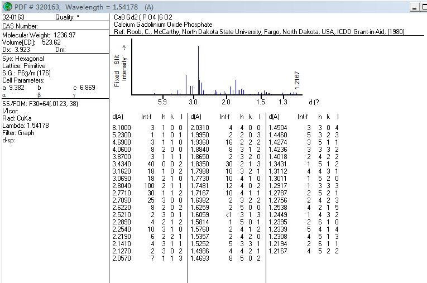Click d-spacing value 2.0570
Viewport: 427px width, 283px height.
click(122, 258)
